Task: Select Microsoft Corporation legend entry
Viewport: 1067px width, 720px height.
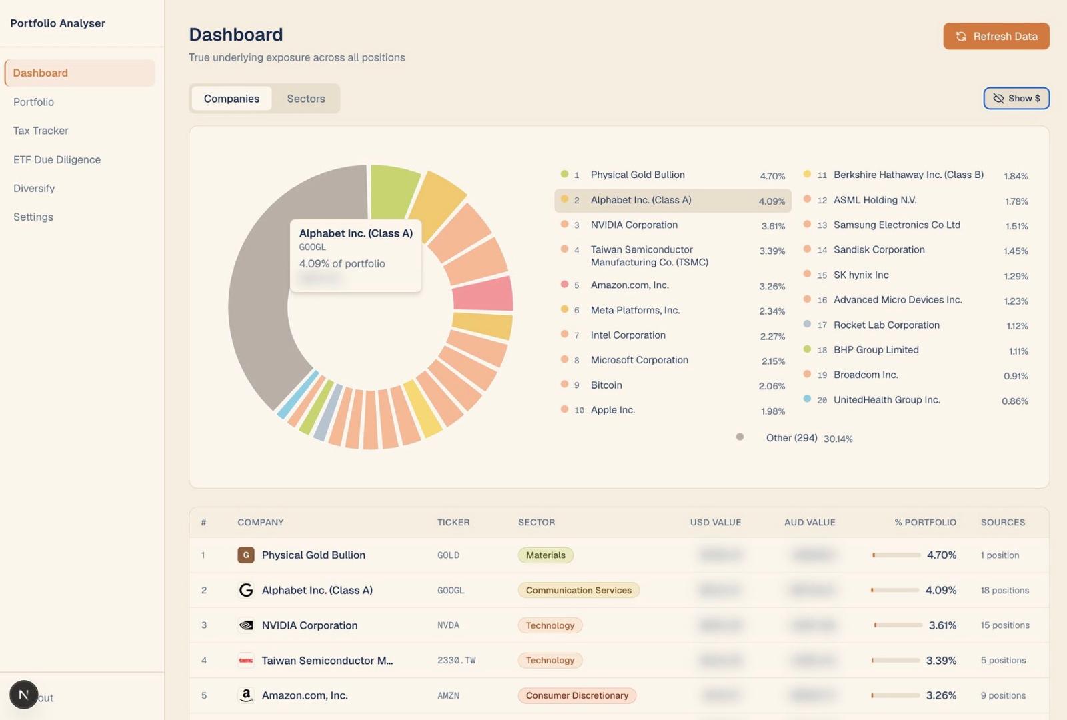Action: (x=673, y=360)
